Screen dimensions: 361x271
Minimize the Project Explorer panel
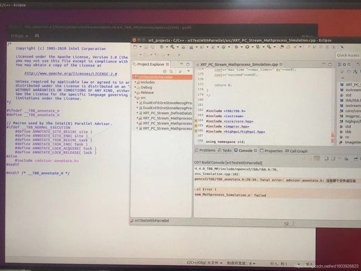click(182, 64)
